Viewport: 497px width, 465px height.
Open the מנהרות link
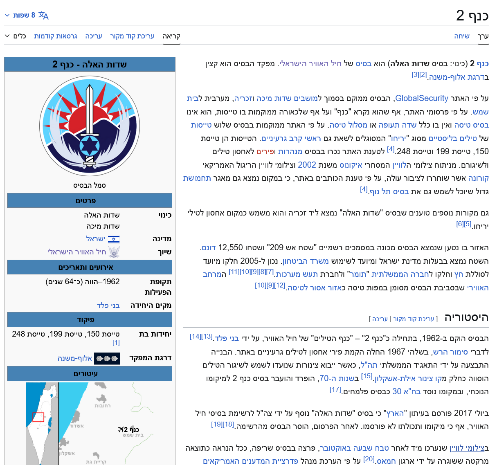(290, 152)
